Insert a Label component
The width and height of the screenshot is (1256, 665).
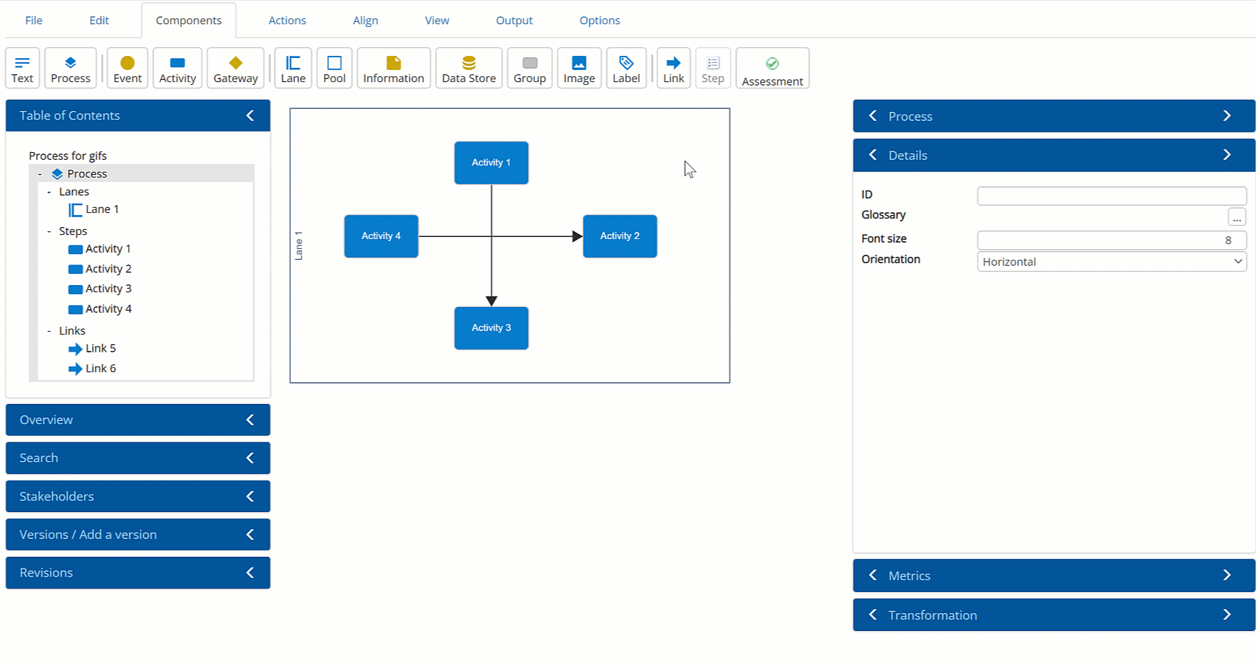[x=626, y=69]
